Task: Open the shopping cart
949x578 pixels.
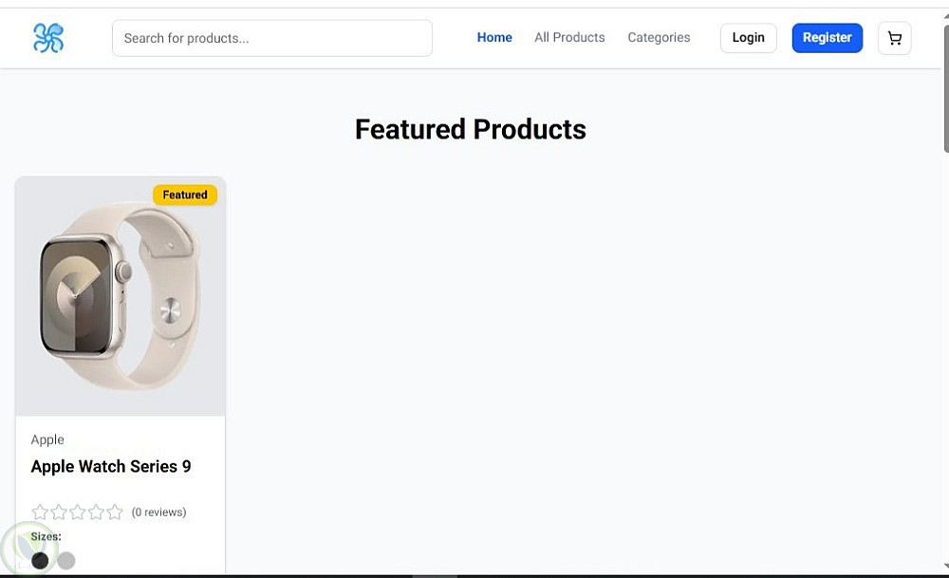Action: pyautogui.click(x=894, y=38)
